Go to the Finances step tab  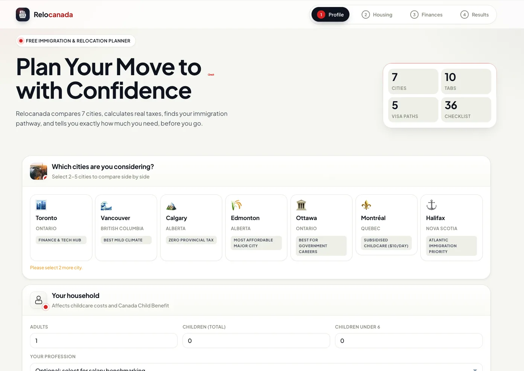[426, 15]
